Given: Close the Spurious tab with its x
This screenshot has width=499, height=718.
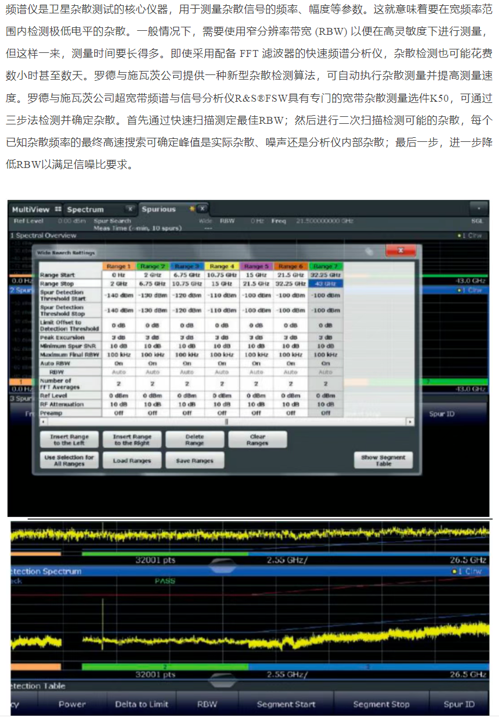Looking at the screenshot, I should pos(202,209).
